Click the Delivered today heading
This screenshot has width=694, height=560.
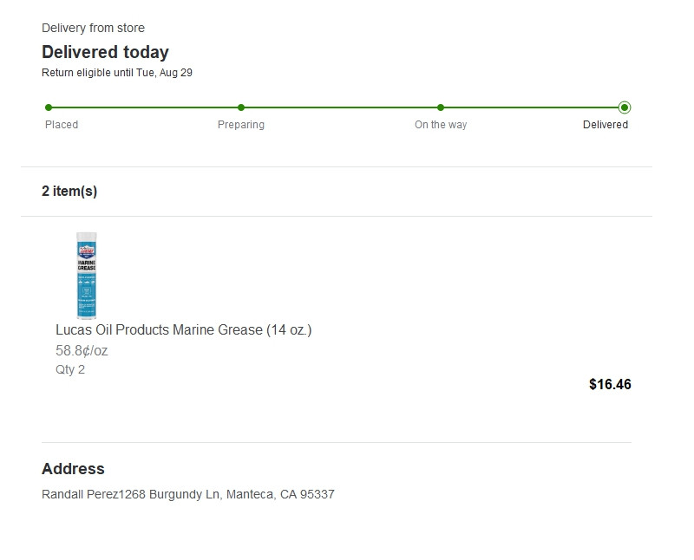click(x=105, y=52)
